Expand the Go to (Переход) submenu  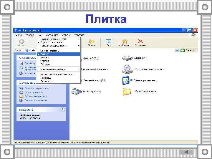(x=58, y=78)
